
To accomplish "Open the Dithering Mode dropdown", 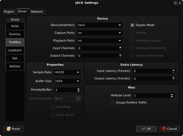I will pos(67,98).
